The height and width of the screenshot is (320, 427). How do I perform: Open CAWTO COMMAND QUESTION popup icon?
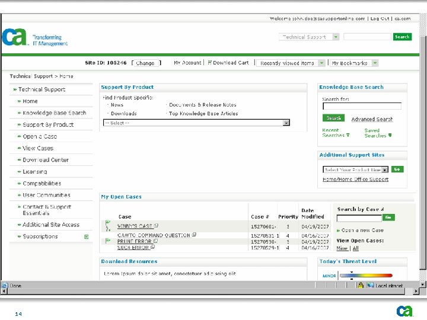click(x=194, y=235)
